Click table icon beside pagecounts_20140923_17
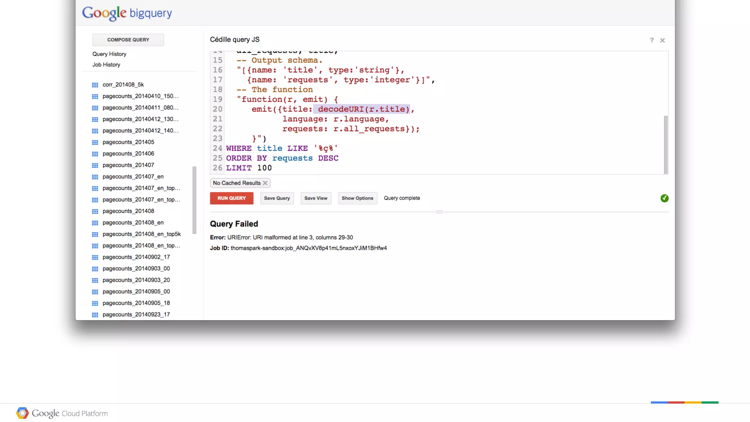750x422 pixels. tap(95, 315)
